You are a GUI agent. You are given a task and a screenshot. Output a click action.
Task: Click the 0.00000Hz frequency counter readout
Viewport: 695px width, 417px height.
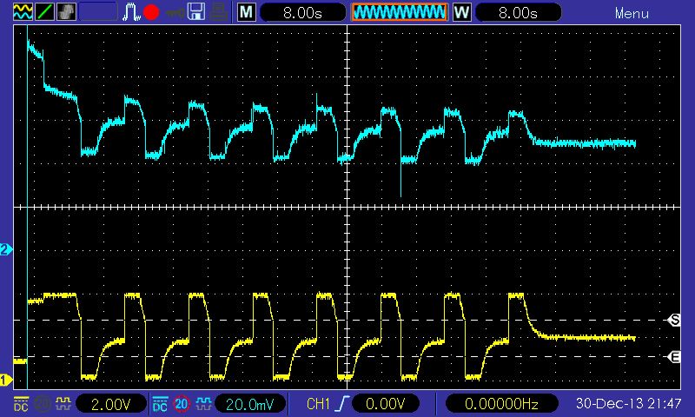501,404
